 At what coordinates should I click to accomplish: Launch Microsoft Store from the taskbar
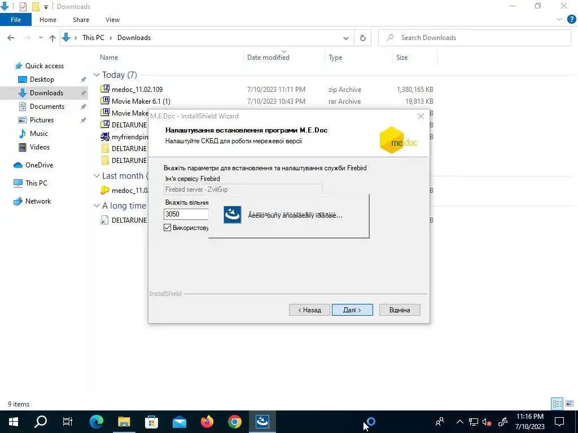tap(151, 422)
